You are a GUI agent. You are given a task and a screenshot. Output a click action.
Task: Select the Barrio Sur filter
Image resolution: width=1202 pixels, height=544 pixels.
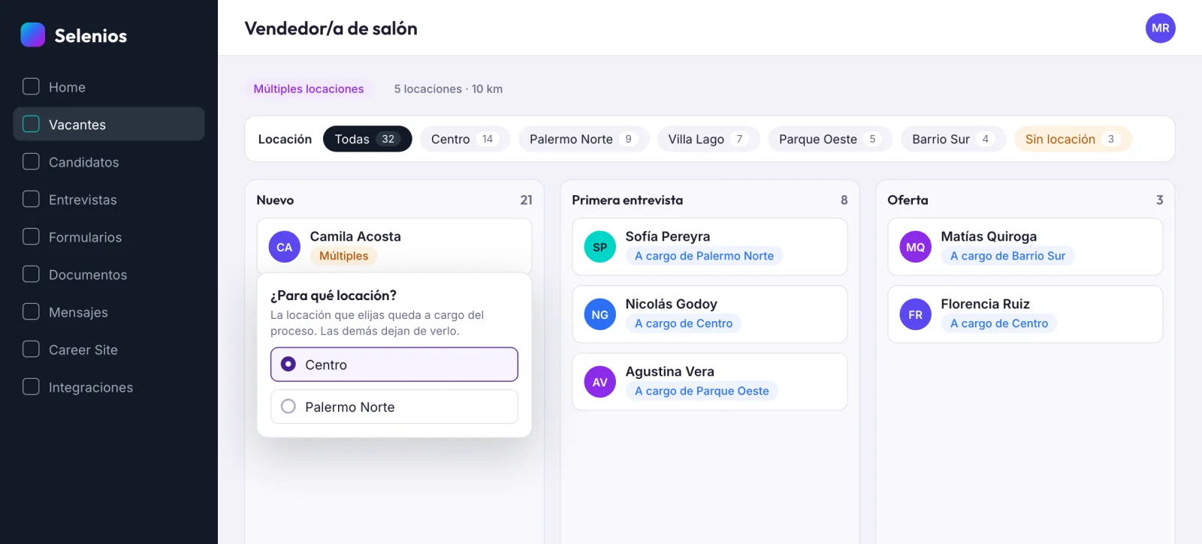coord(953,139)
